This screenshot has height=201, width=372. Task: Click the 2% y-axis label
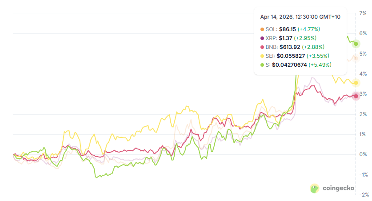[363, 114]
